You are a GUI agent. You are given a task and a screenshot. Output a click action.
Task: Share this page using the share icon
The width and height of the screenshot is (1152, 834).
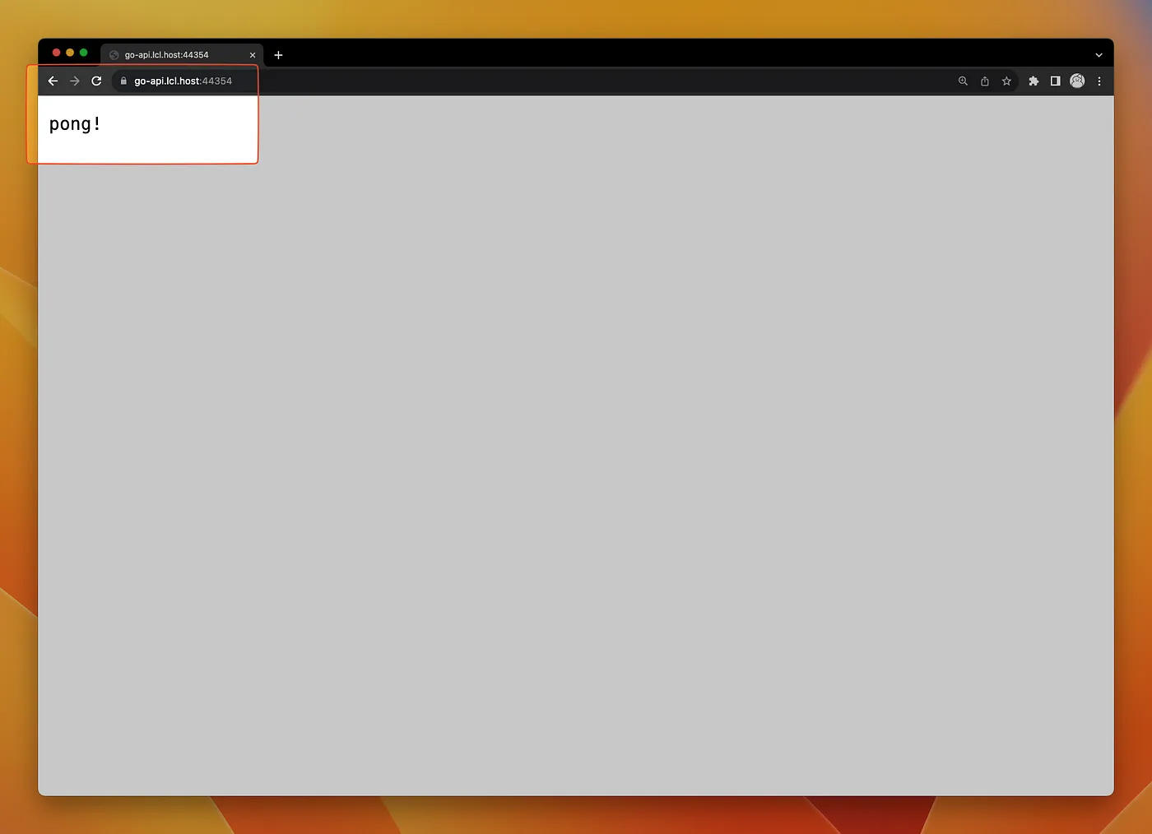(984, 81)
